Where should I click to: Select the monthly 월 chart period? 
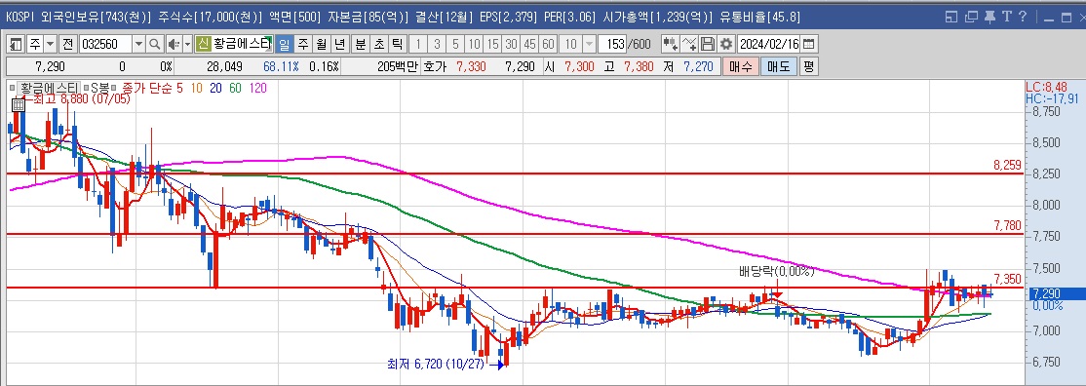321,45
